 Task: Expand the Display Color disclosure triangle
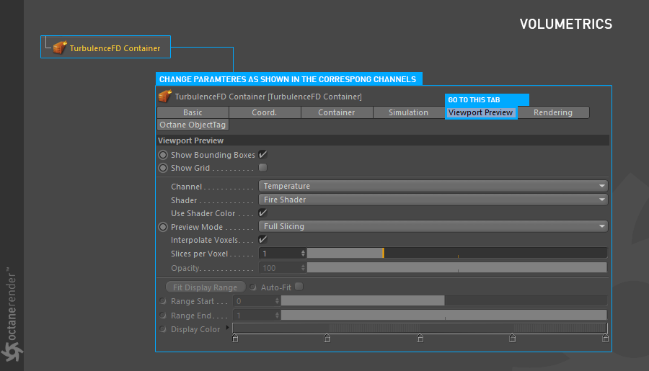point(227,328)
